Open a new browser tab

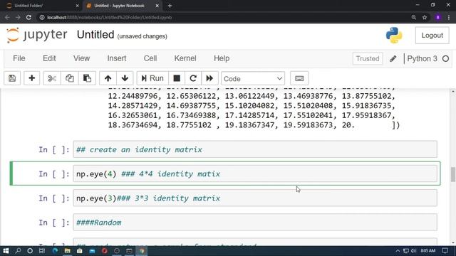pyautogui.click(x=170, y=6)
